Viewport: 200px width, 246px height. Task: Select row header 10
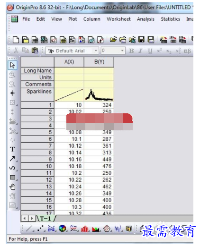click(37, 166)
